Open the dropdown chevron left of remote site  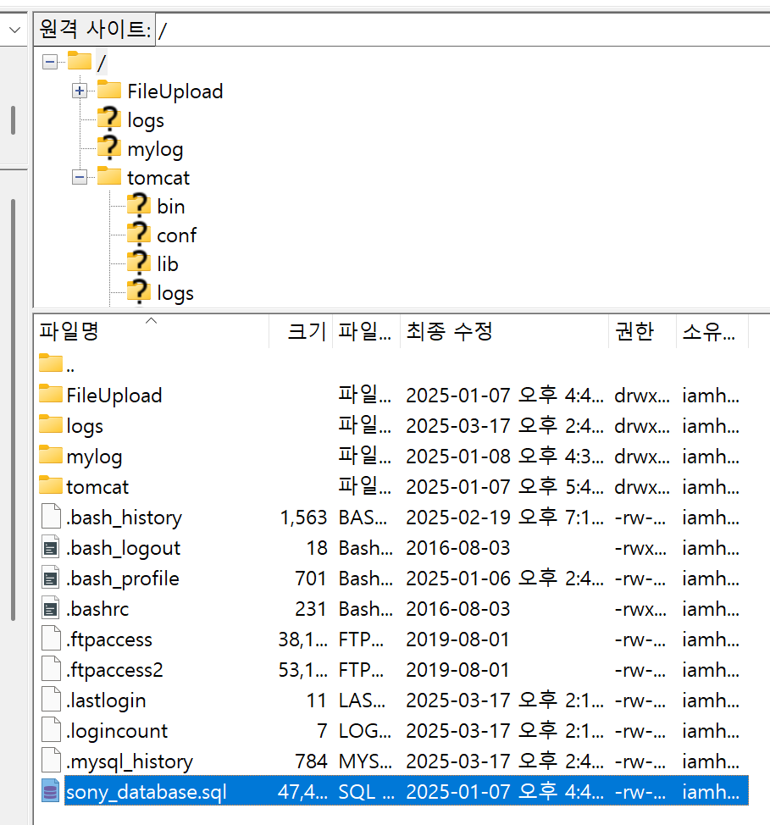(14, 30)
